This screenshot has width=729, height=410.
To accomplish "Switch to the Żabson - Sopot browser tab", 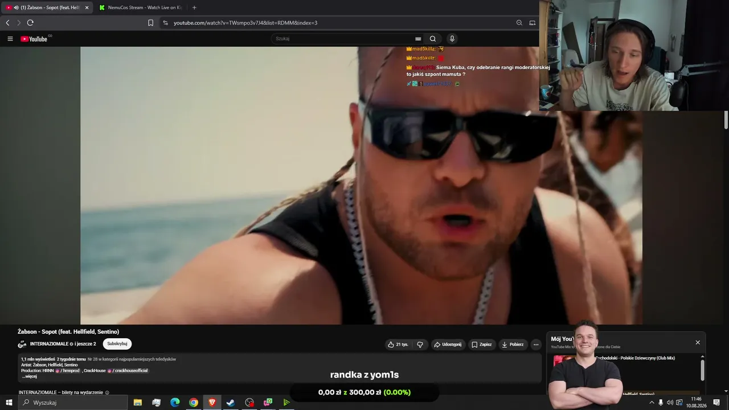I will 47,7.
